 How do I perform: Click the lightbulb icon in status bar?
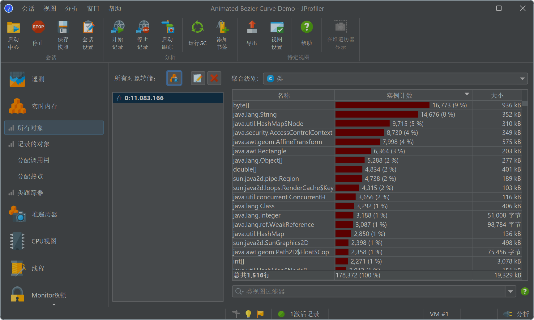[248, 314]
